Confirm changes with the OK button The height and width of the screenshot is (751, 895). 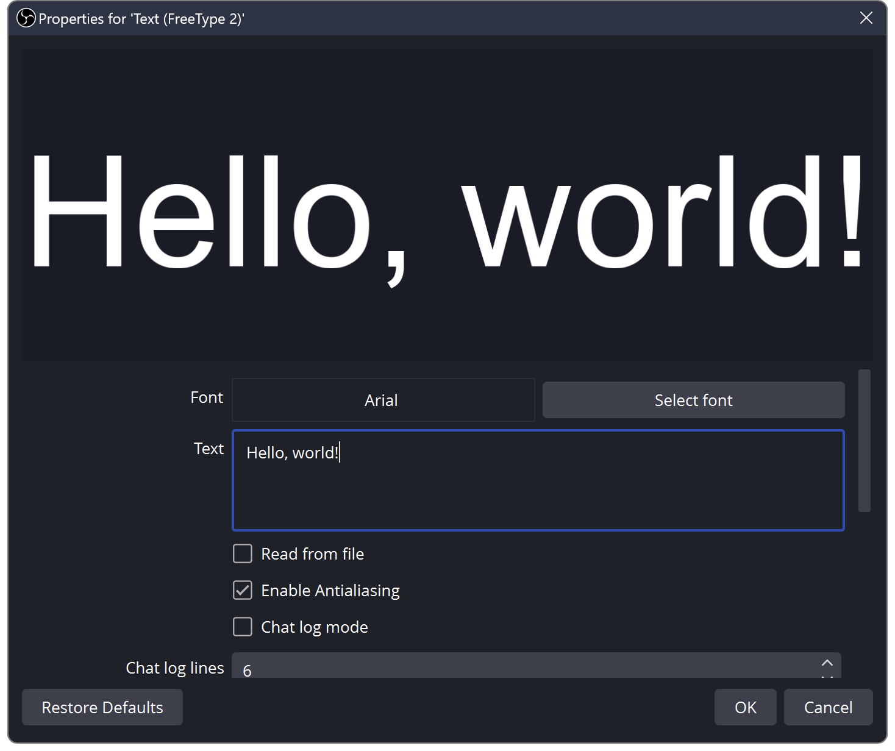point(745,707)
